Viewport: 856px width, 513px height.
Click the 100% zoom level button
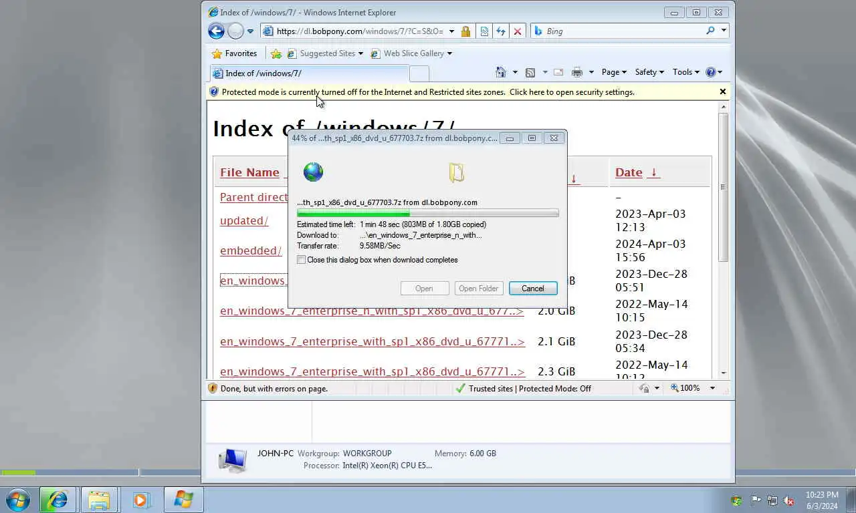click(685, 388)
